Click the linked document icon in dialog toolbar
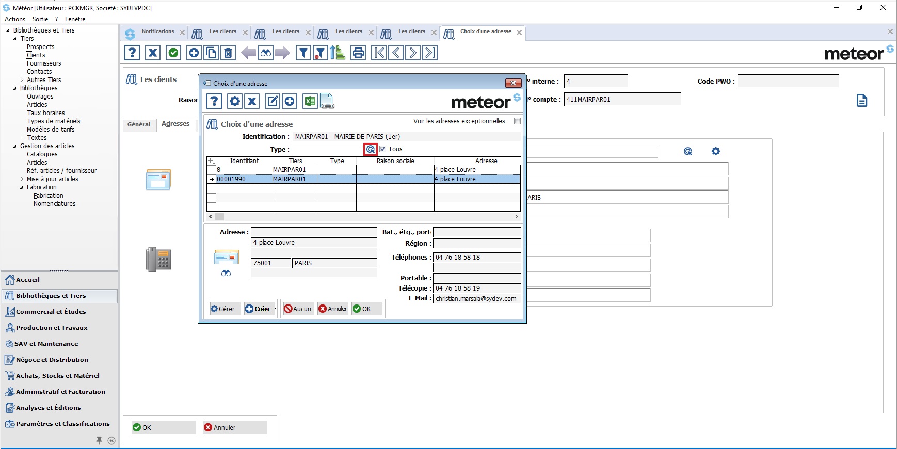This screenshot has height=449, width=897. [x=327, y=101]
